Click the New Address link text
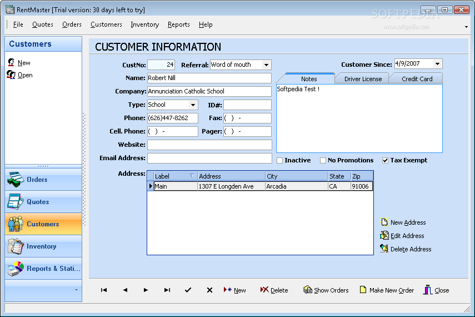 (x=408, y=222)
